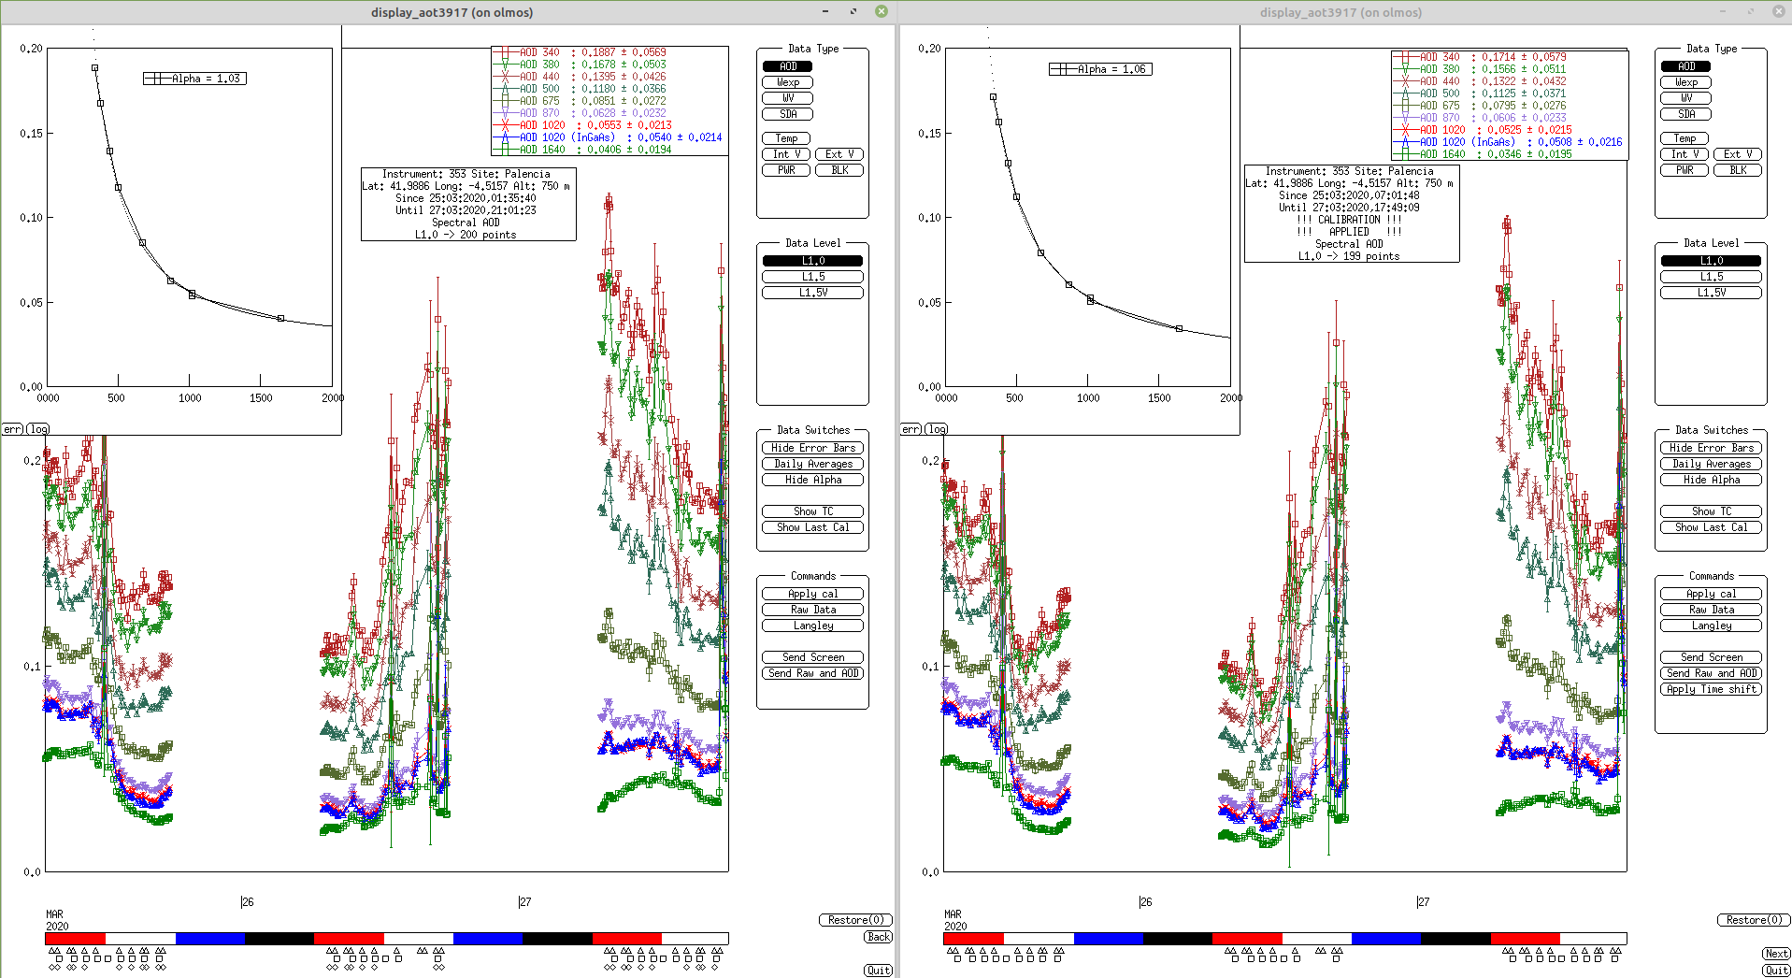Open Raw Data in right window
The width and height of the screenshot is (1792, 978).
click(x=1711, y=610)
